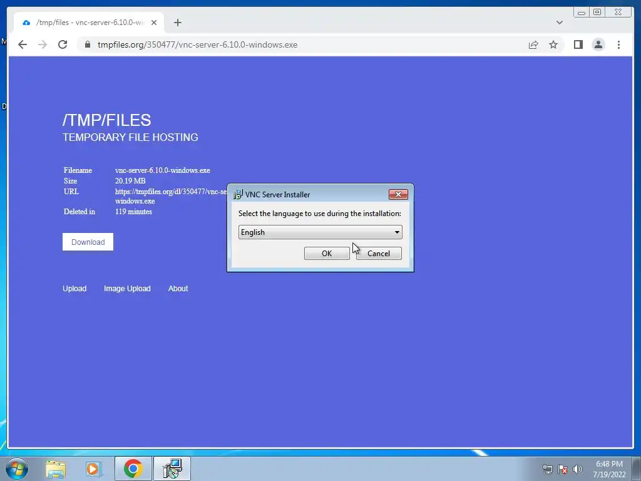Open the volume speaker icon
The width and height of the screenshot is (641, 481).
(x=578, y=469)
